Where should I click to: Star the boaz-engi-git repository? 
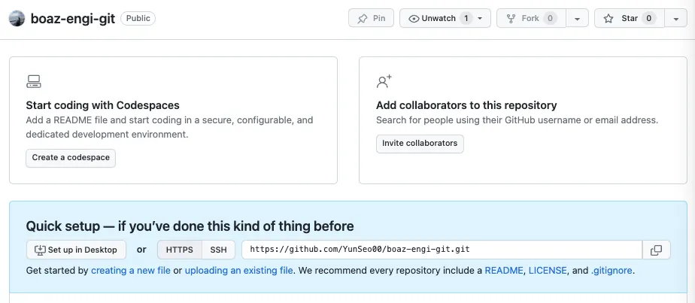tap(629, 19)
